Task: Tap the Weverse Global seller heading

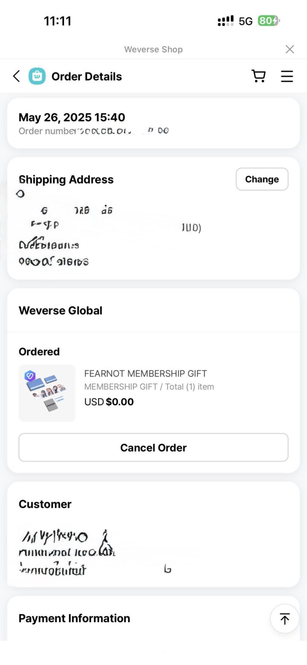Action: (61, 310)
